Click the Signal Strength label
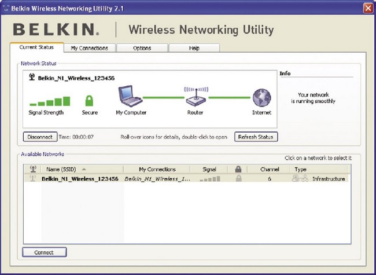Screen dimensions: 376x275 pyautogui.click(x=46, y=112)
